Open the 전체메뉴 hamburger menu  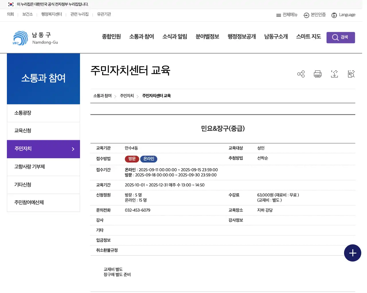[287, 15]
